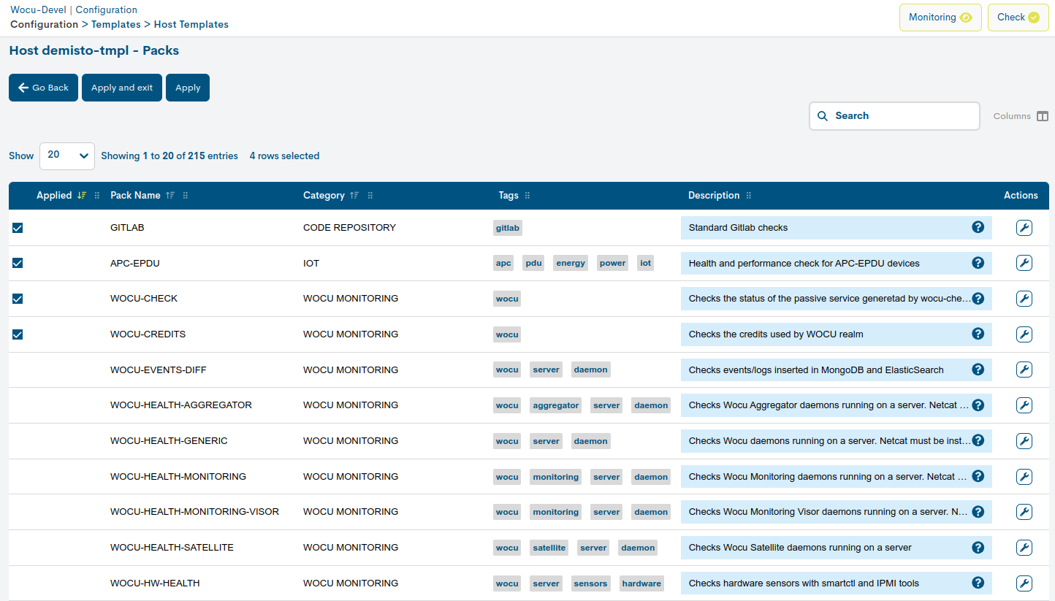Click the iot tag
Image resolution: width=1055 pixels, height=601 pixels.
pyautogui.click(x=645, y=263)
